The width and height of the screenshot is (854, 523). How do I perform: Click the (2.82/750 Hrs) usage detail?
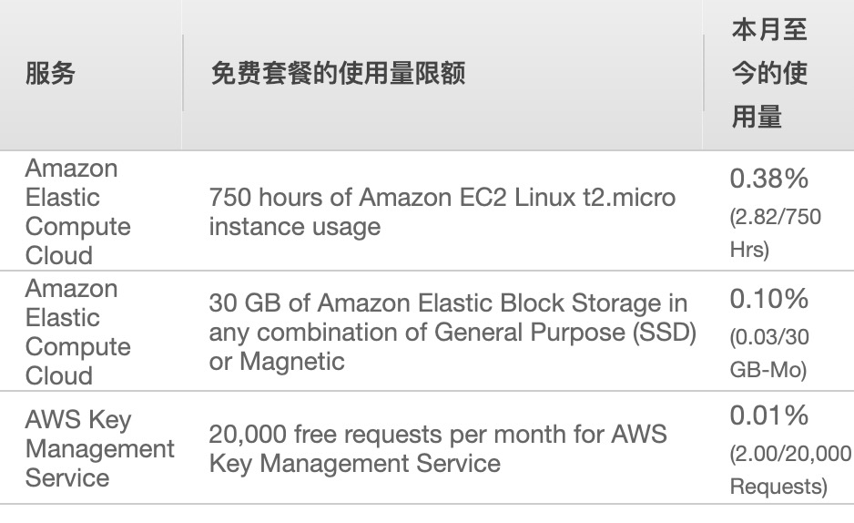[x=775, y=233]
